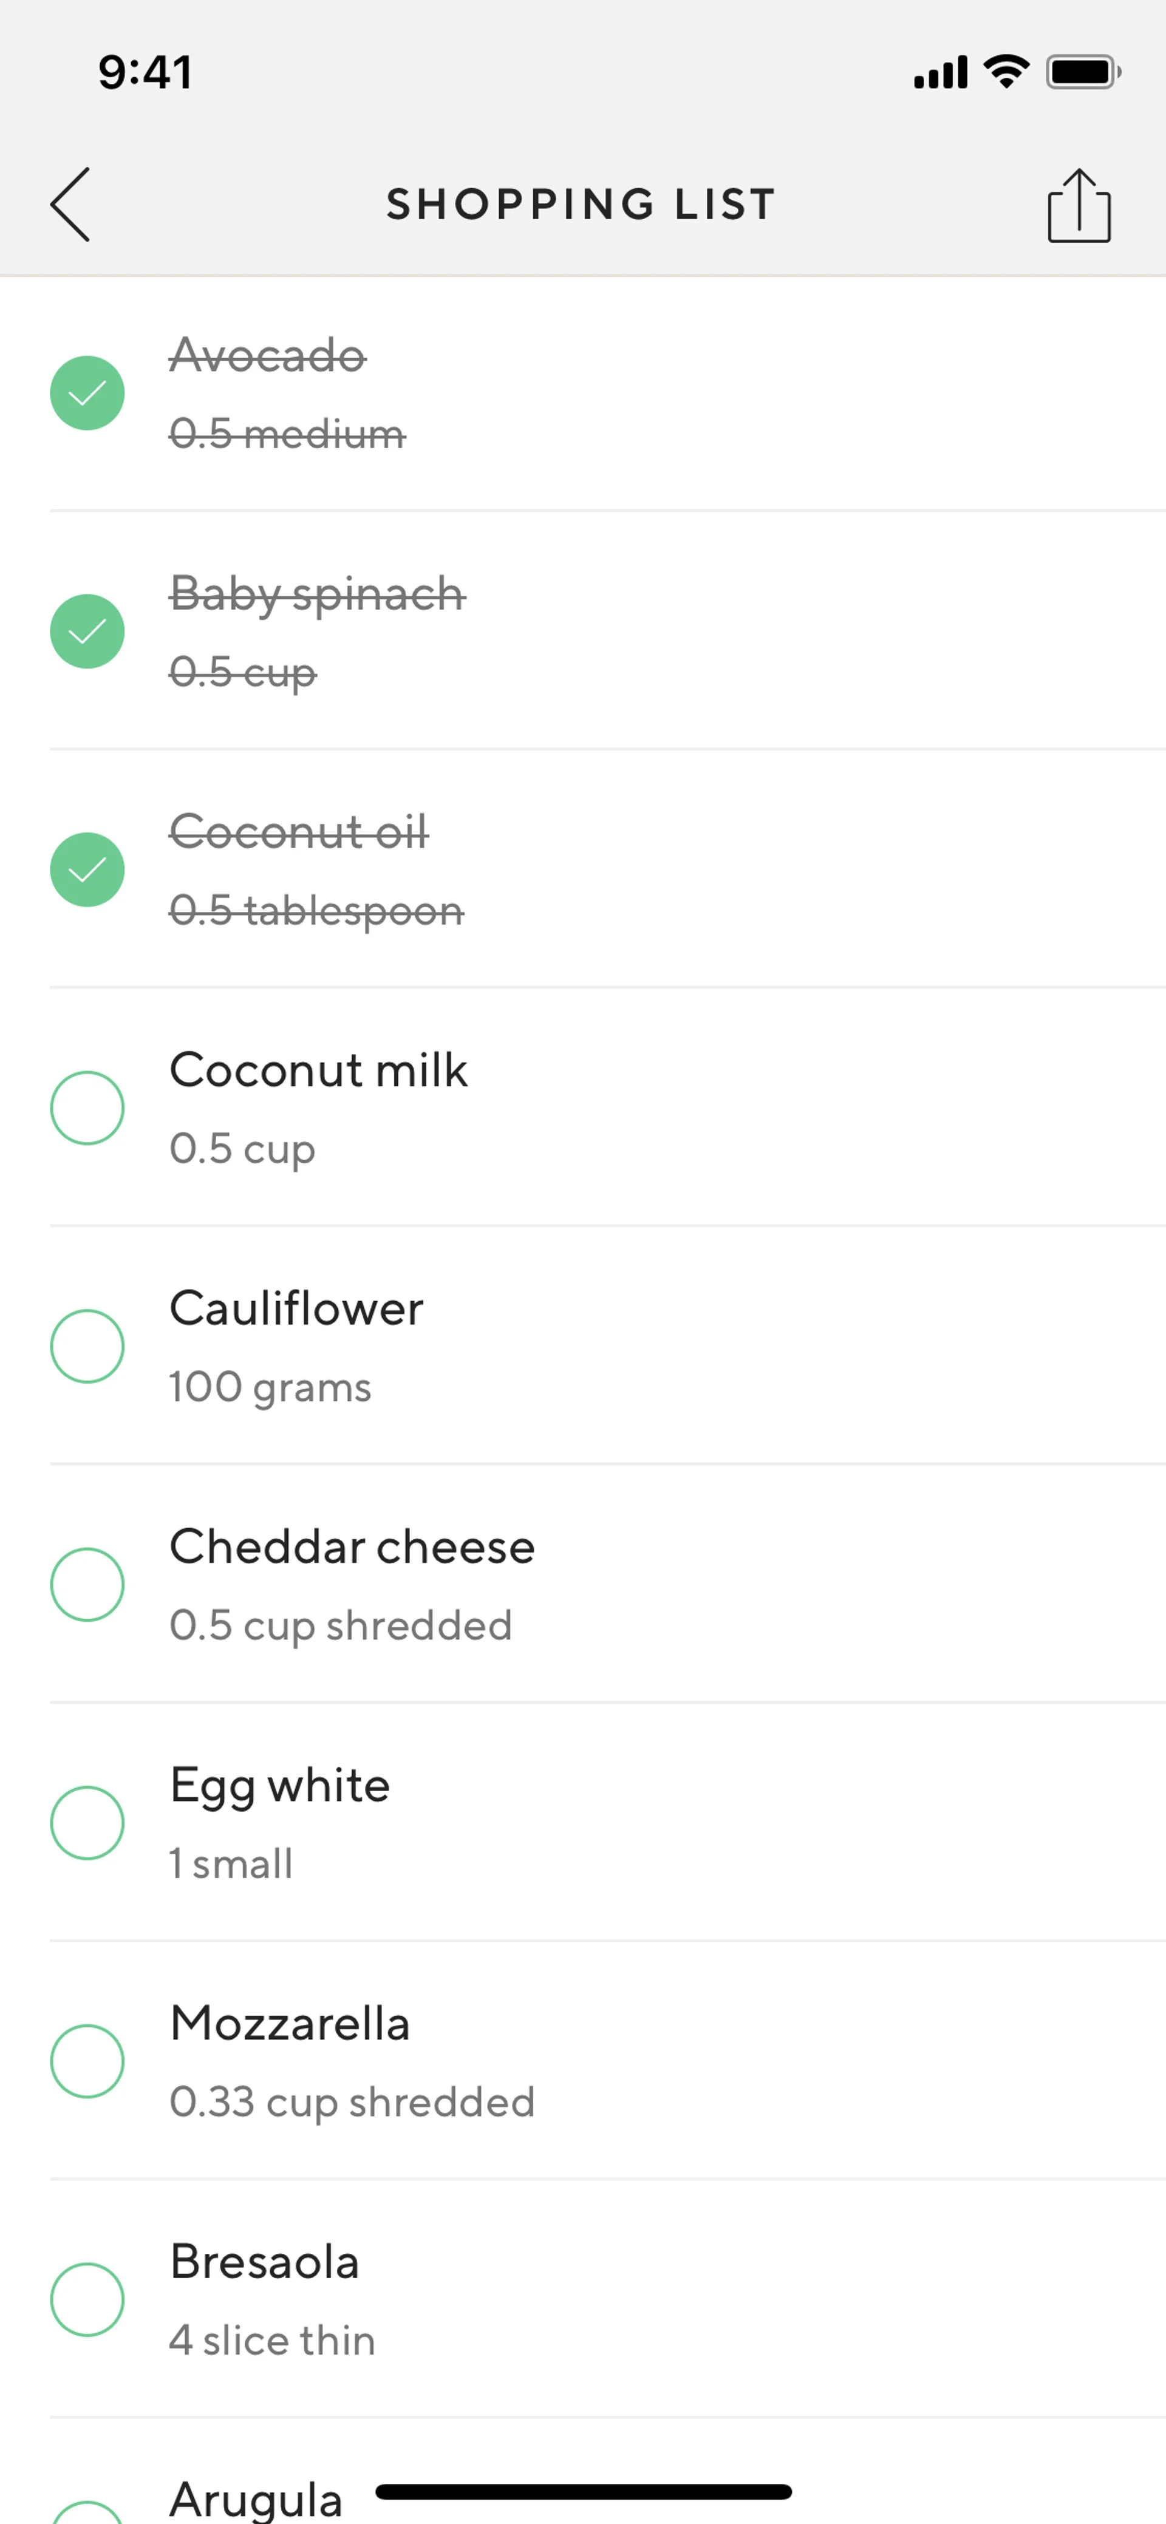Tap the back arrow icon
Screen dimensions: 1166x2524
tap(70, 204)
